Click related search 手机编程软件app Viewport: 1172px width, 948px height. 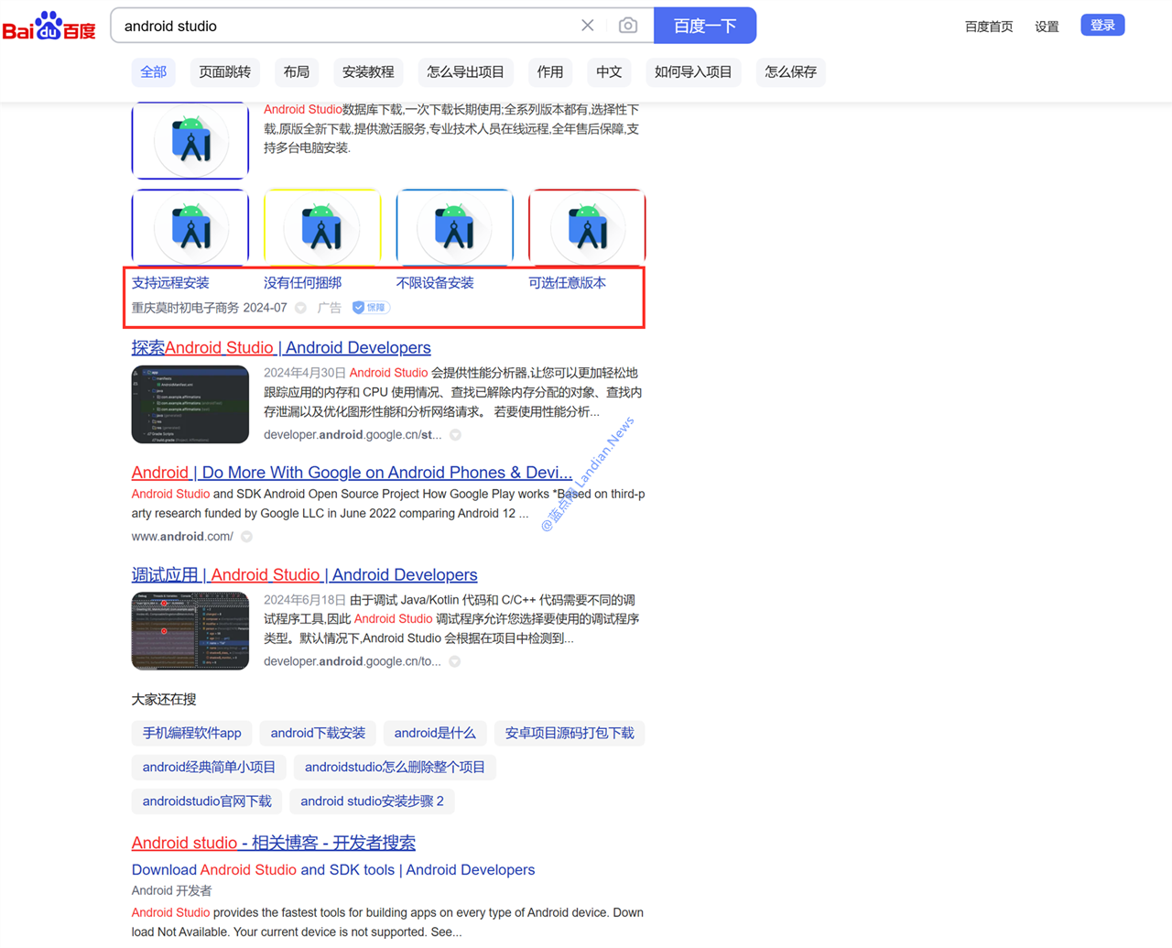click(192, 733)
